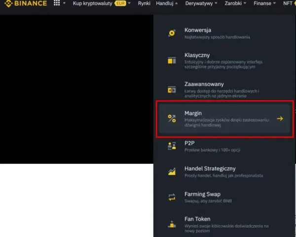This screenshot has height=237, width=296.
Task: Open Fan Token
Action: coord(224,225)
